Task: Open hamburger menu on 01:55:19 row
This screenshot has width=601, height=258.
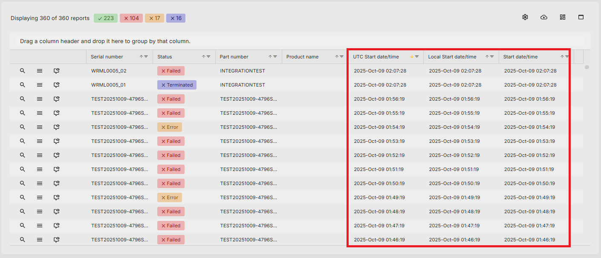Action: [x=40, y=113]
